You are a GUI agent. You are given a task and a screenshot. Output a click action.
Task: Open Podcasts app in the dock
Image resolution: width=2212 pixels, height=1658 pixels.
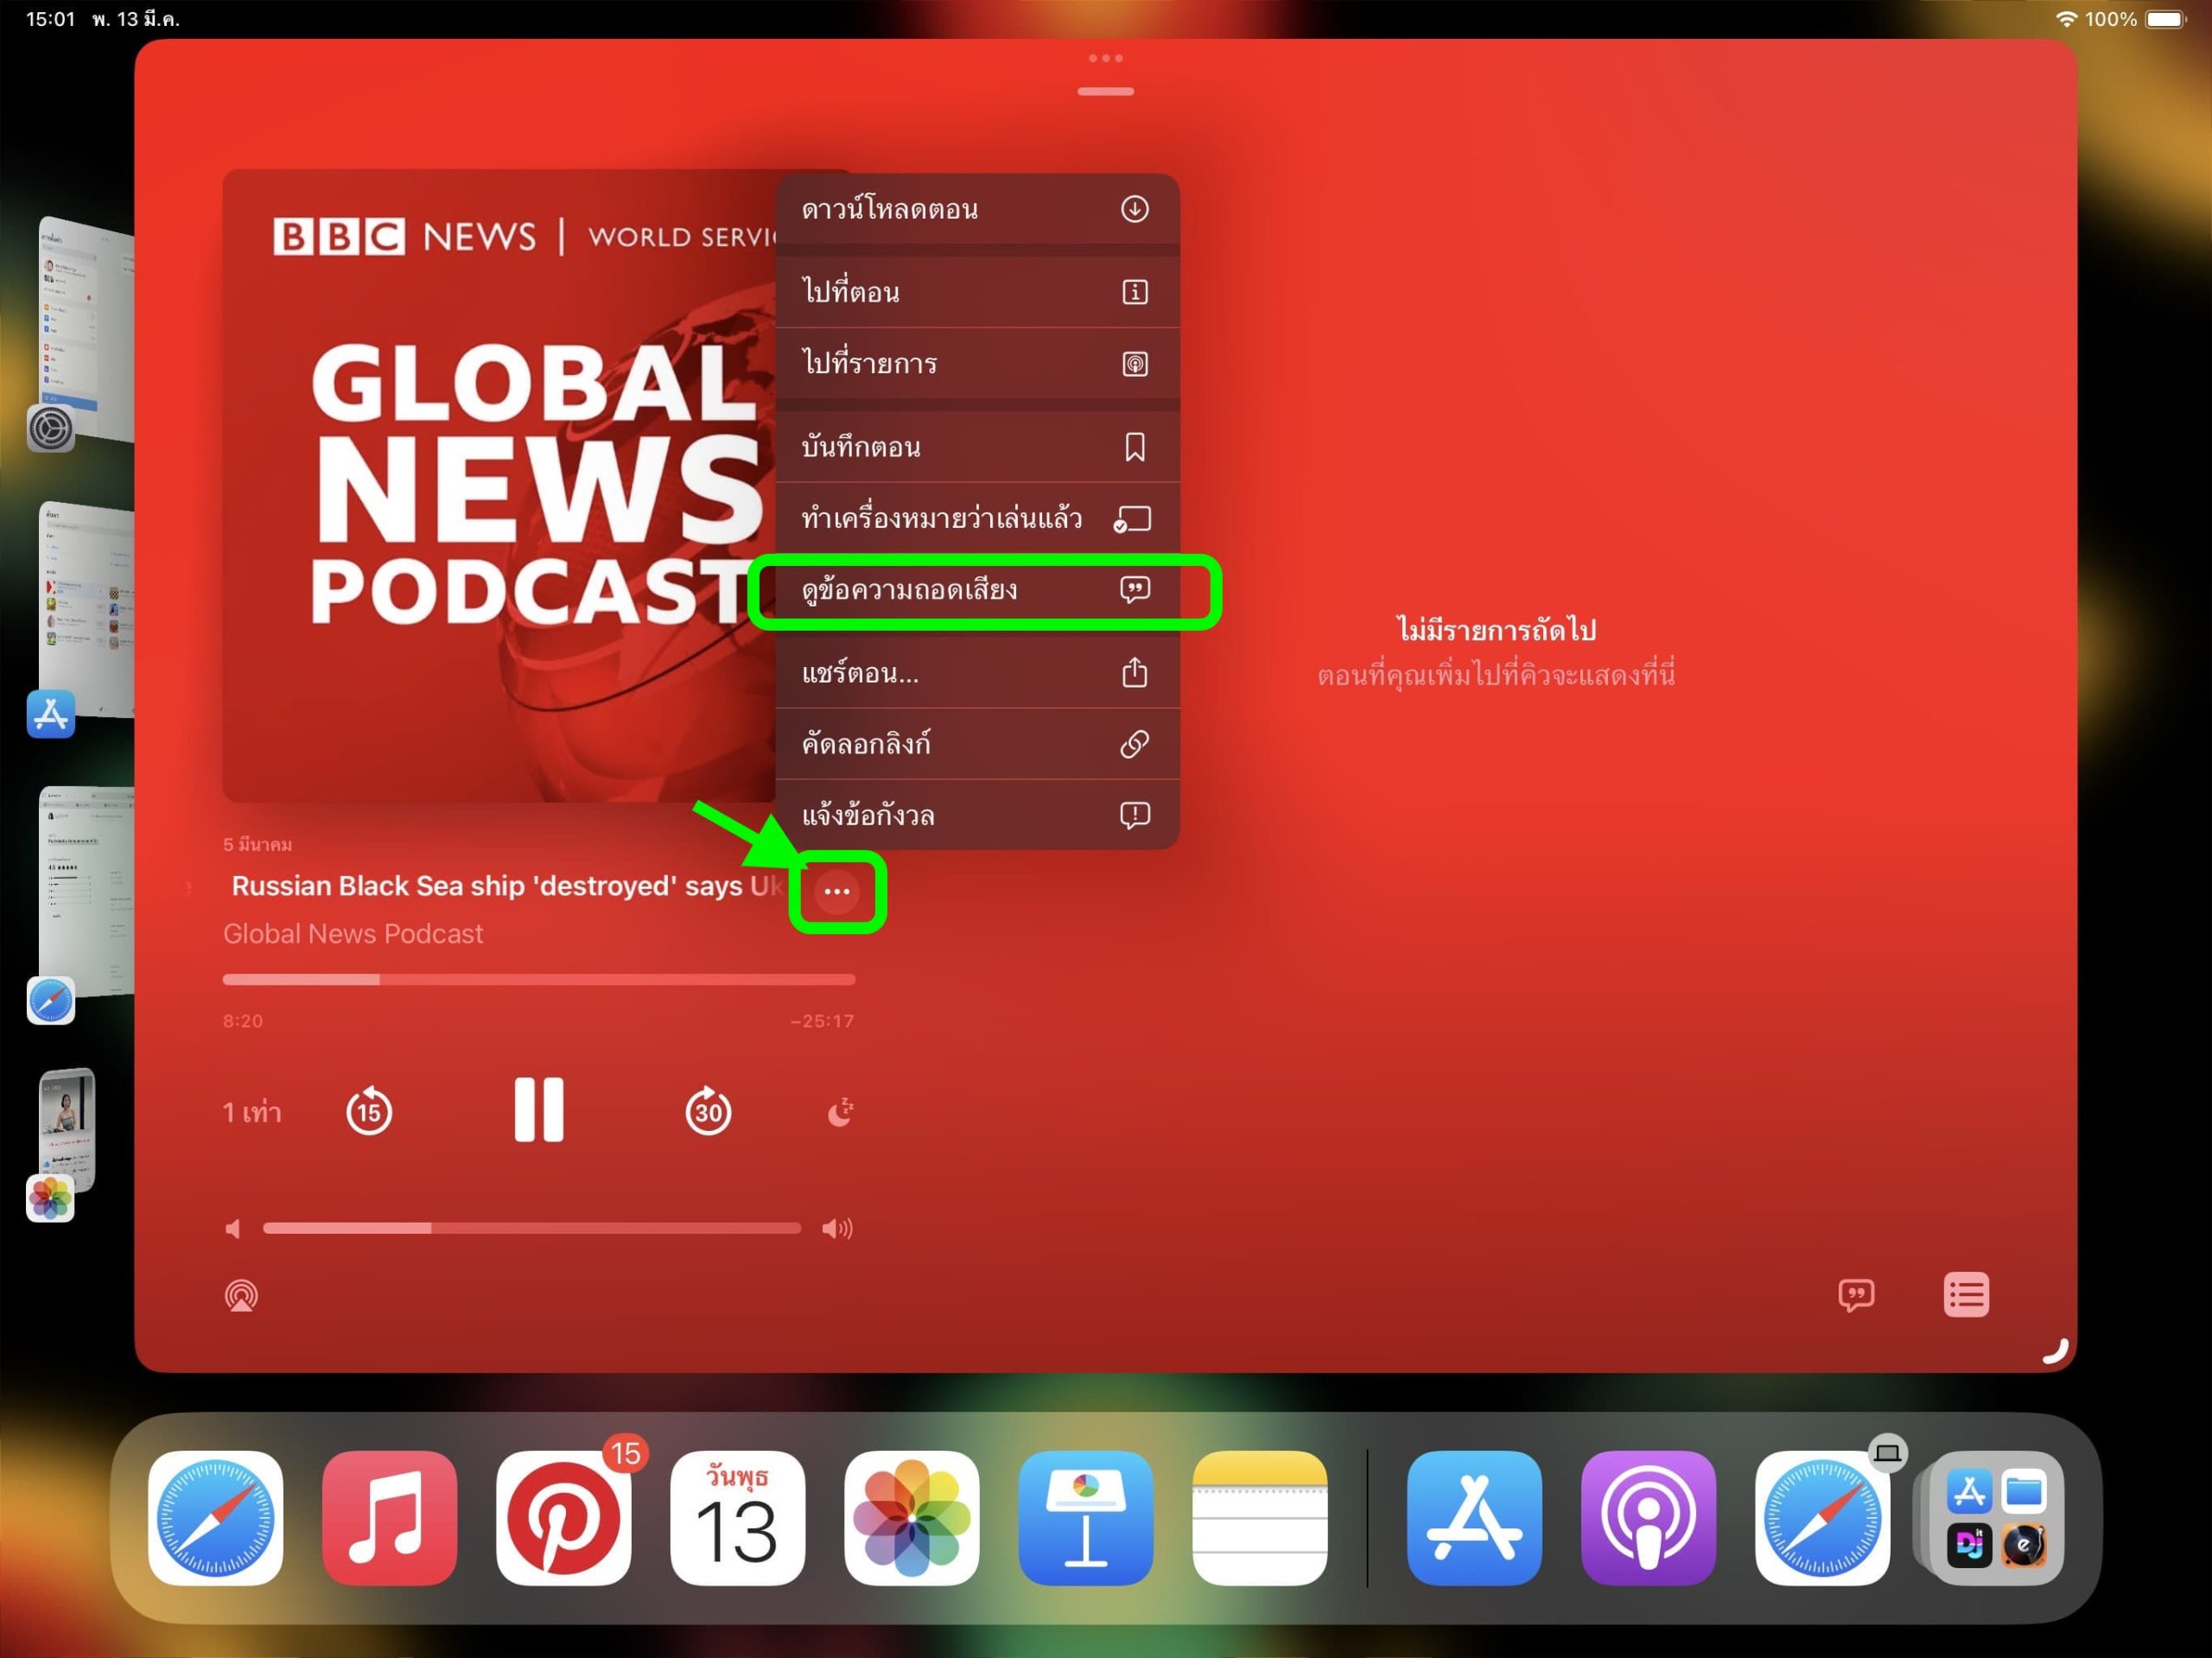pos(1647,1517)
